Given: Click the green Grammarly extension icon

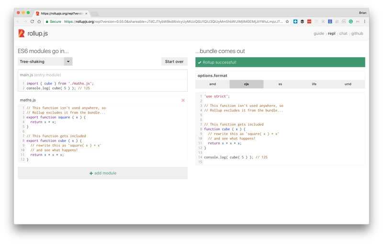Looking at the screenshot, I should [x=351, y=21].
